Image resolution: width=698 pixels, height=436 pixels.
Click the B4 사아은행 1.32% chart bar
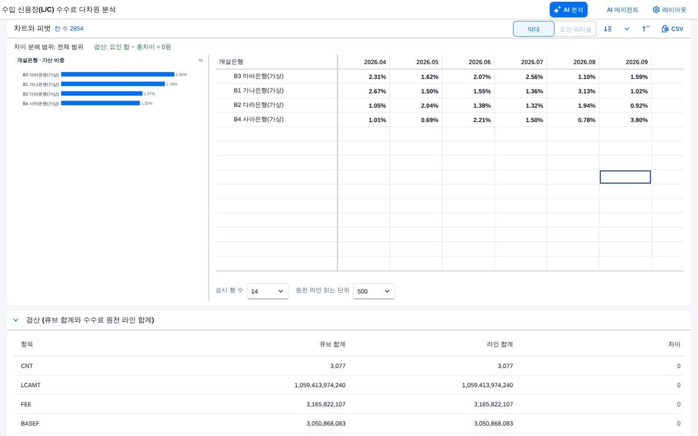click(100, 103)
